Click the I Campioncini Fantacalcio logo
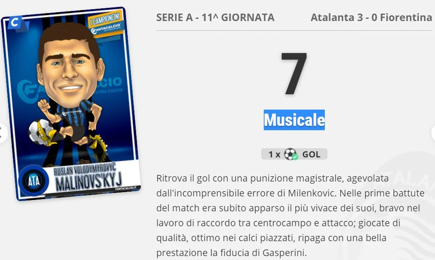This screenshot has height=260, width=435. 105,25
